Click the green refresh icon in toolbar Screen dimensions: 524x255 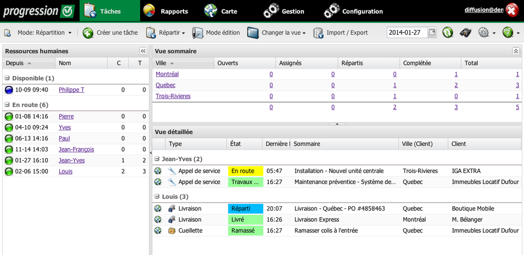[447, 32]
